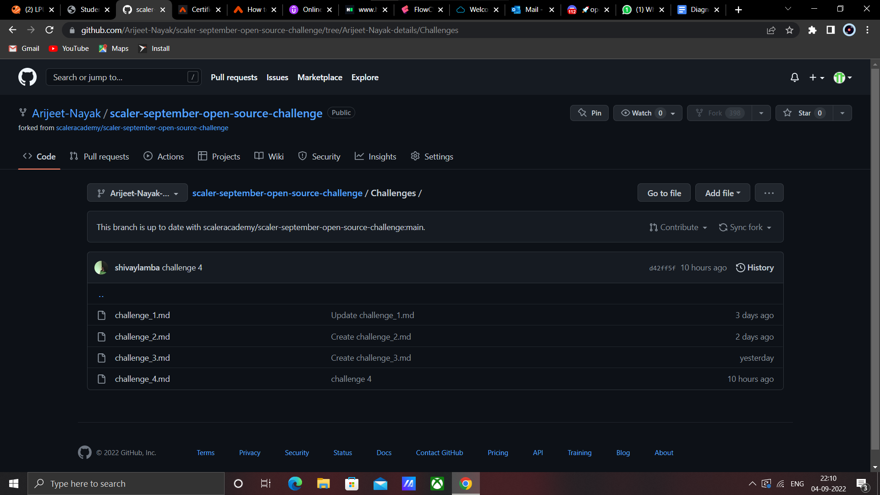Open the Add file dropdown

tap(722, 192)
